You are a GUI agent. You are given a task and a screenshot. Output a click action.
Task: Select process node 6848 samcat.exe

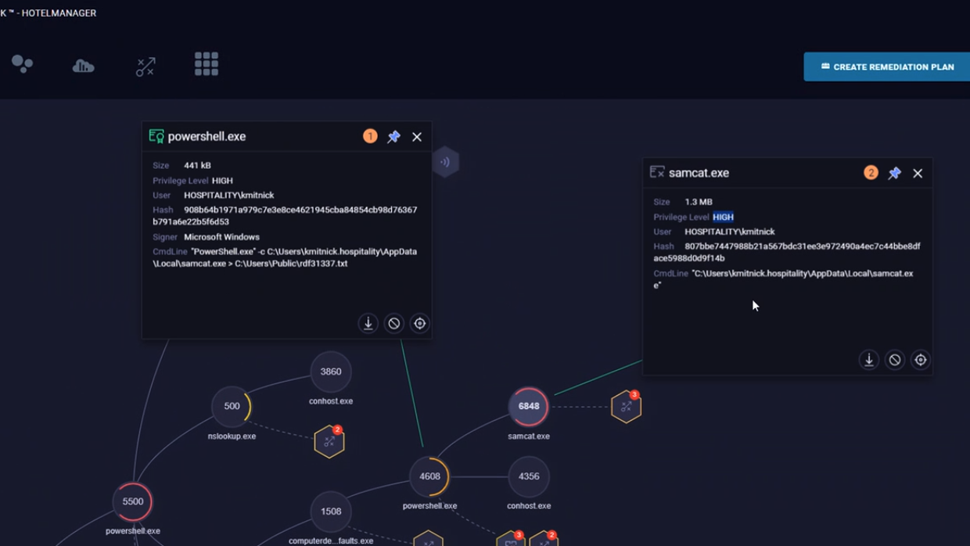click(x=529, y=406)
